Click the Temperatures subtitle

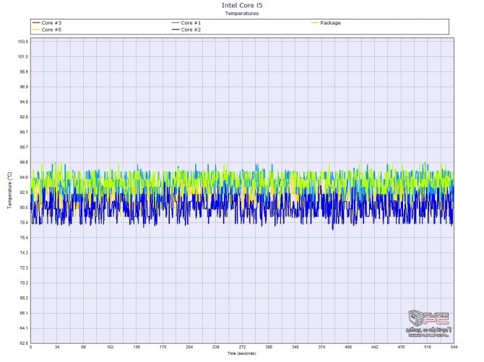click(242, 13)
